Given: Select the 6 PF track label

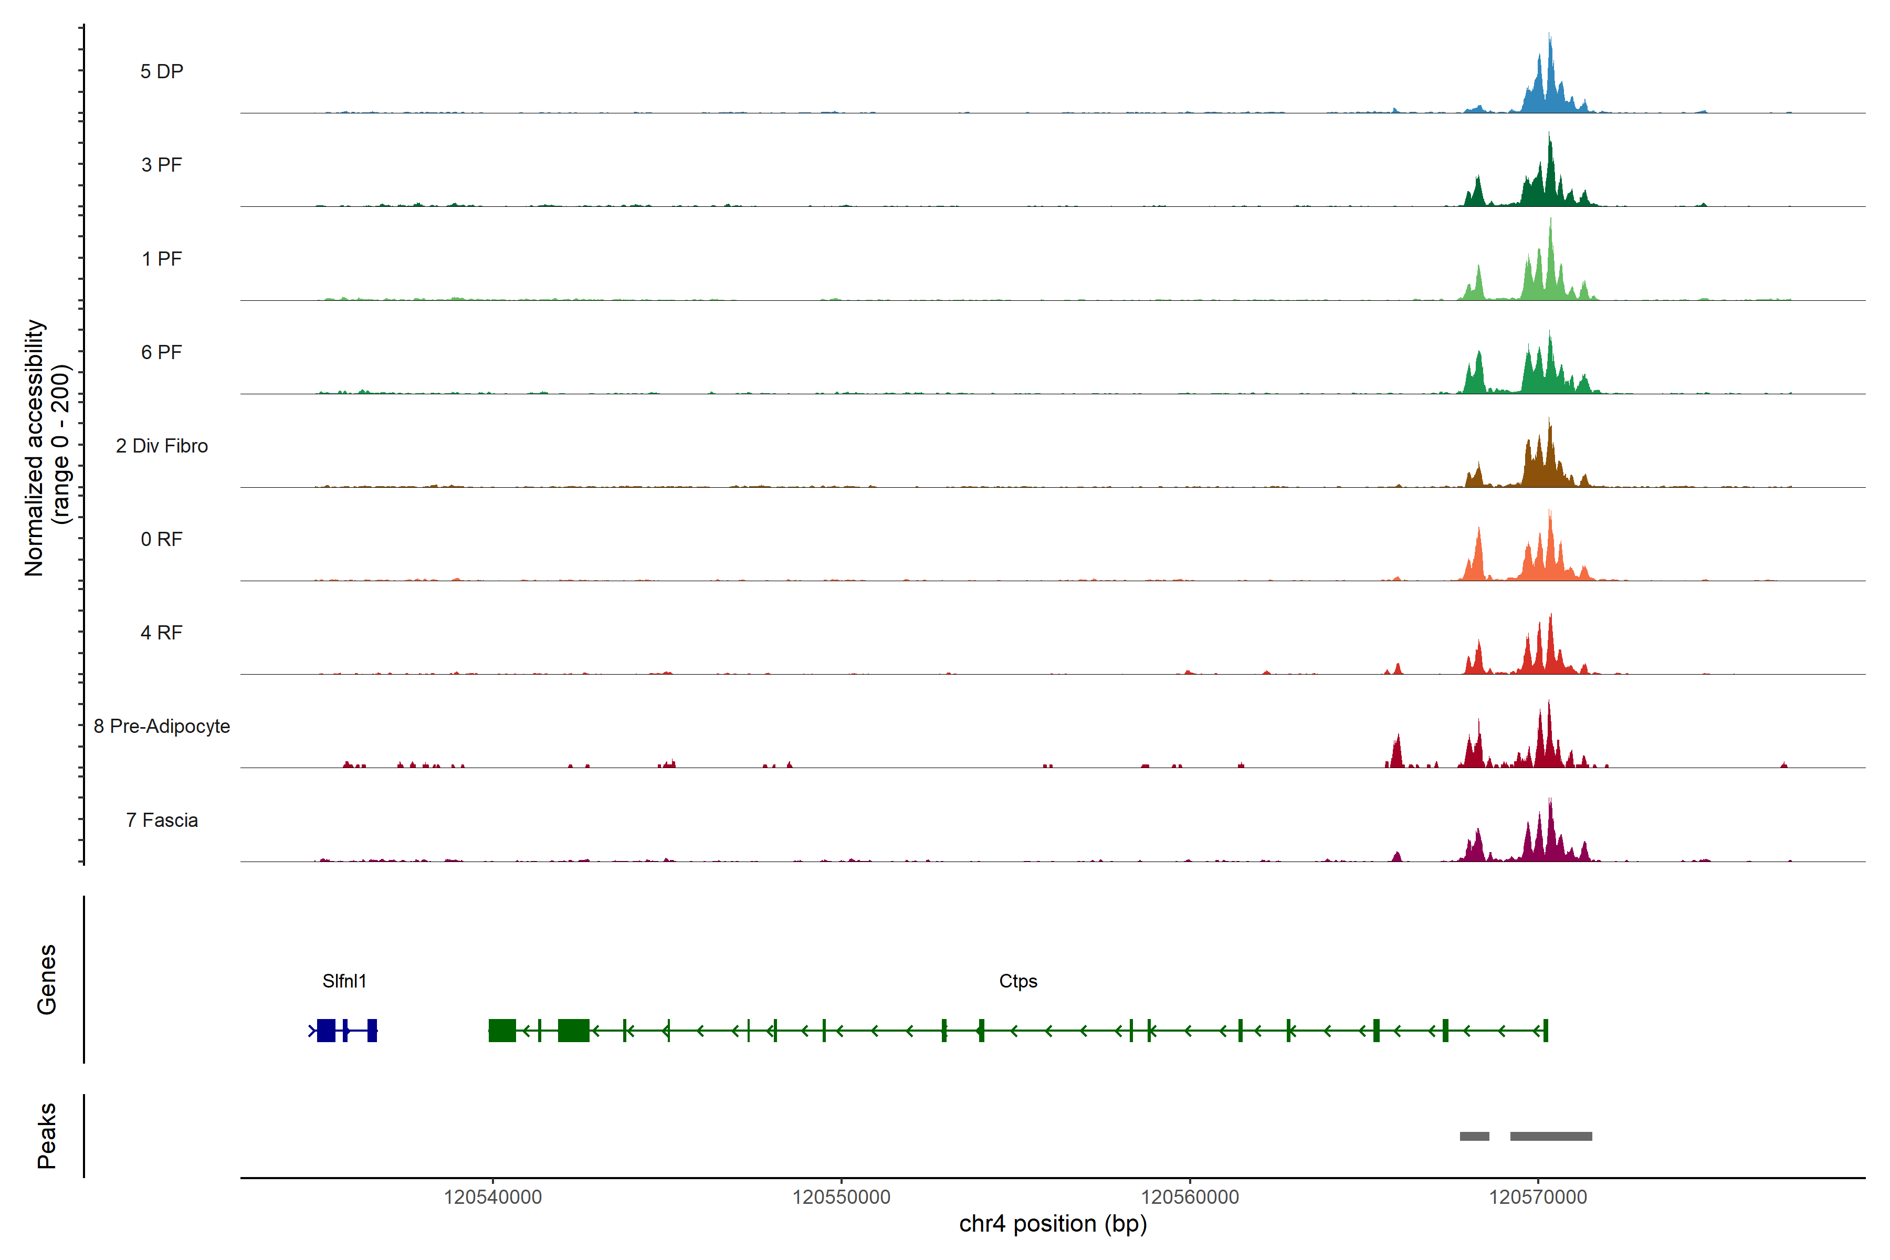Looking at the screenshot, I should tap(162, 352).
